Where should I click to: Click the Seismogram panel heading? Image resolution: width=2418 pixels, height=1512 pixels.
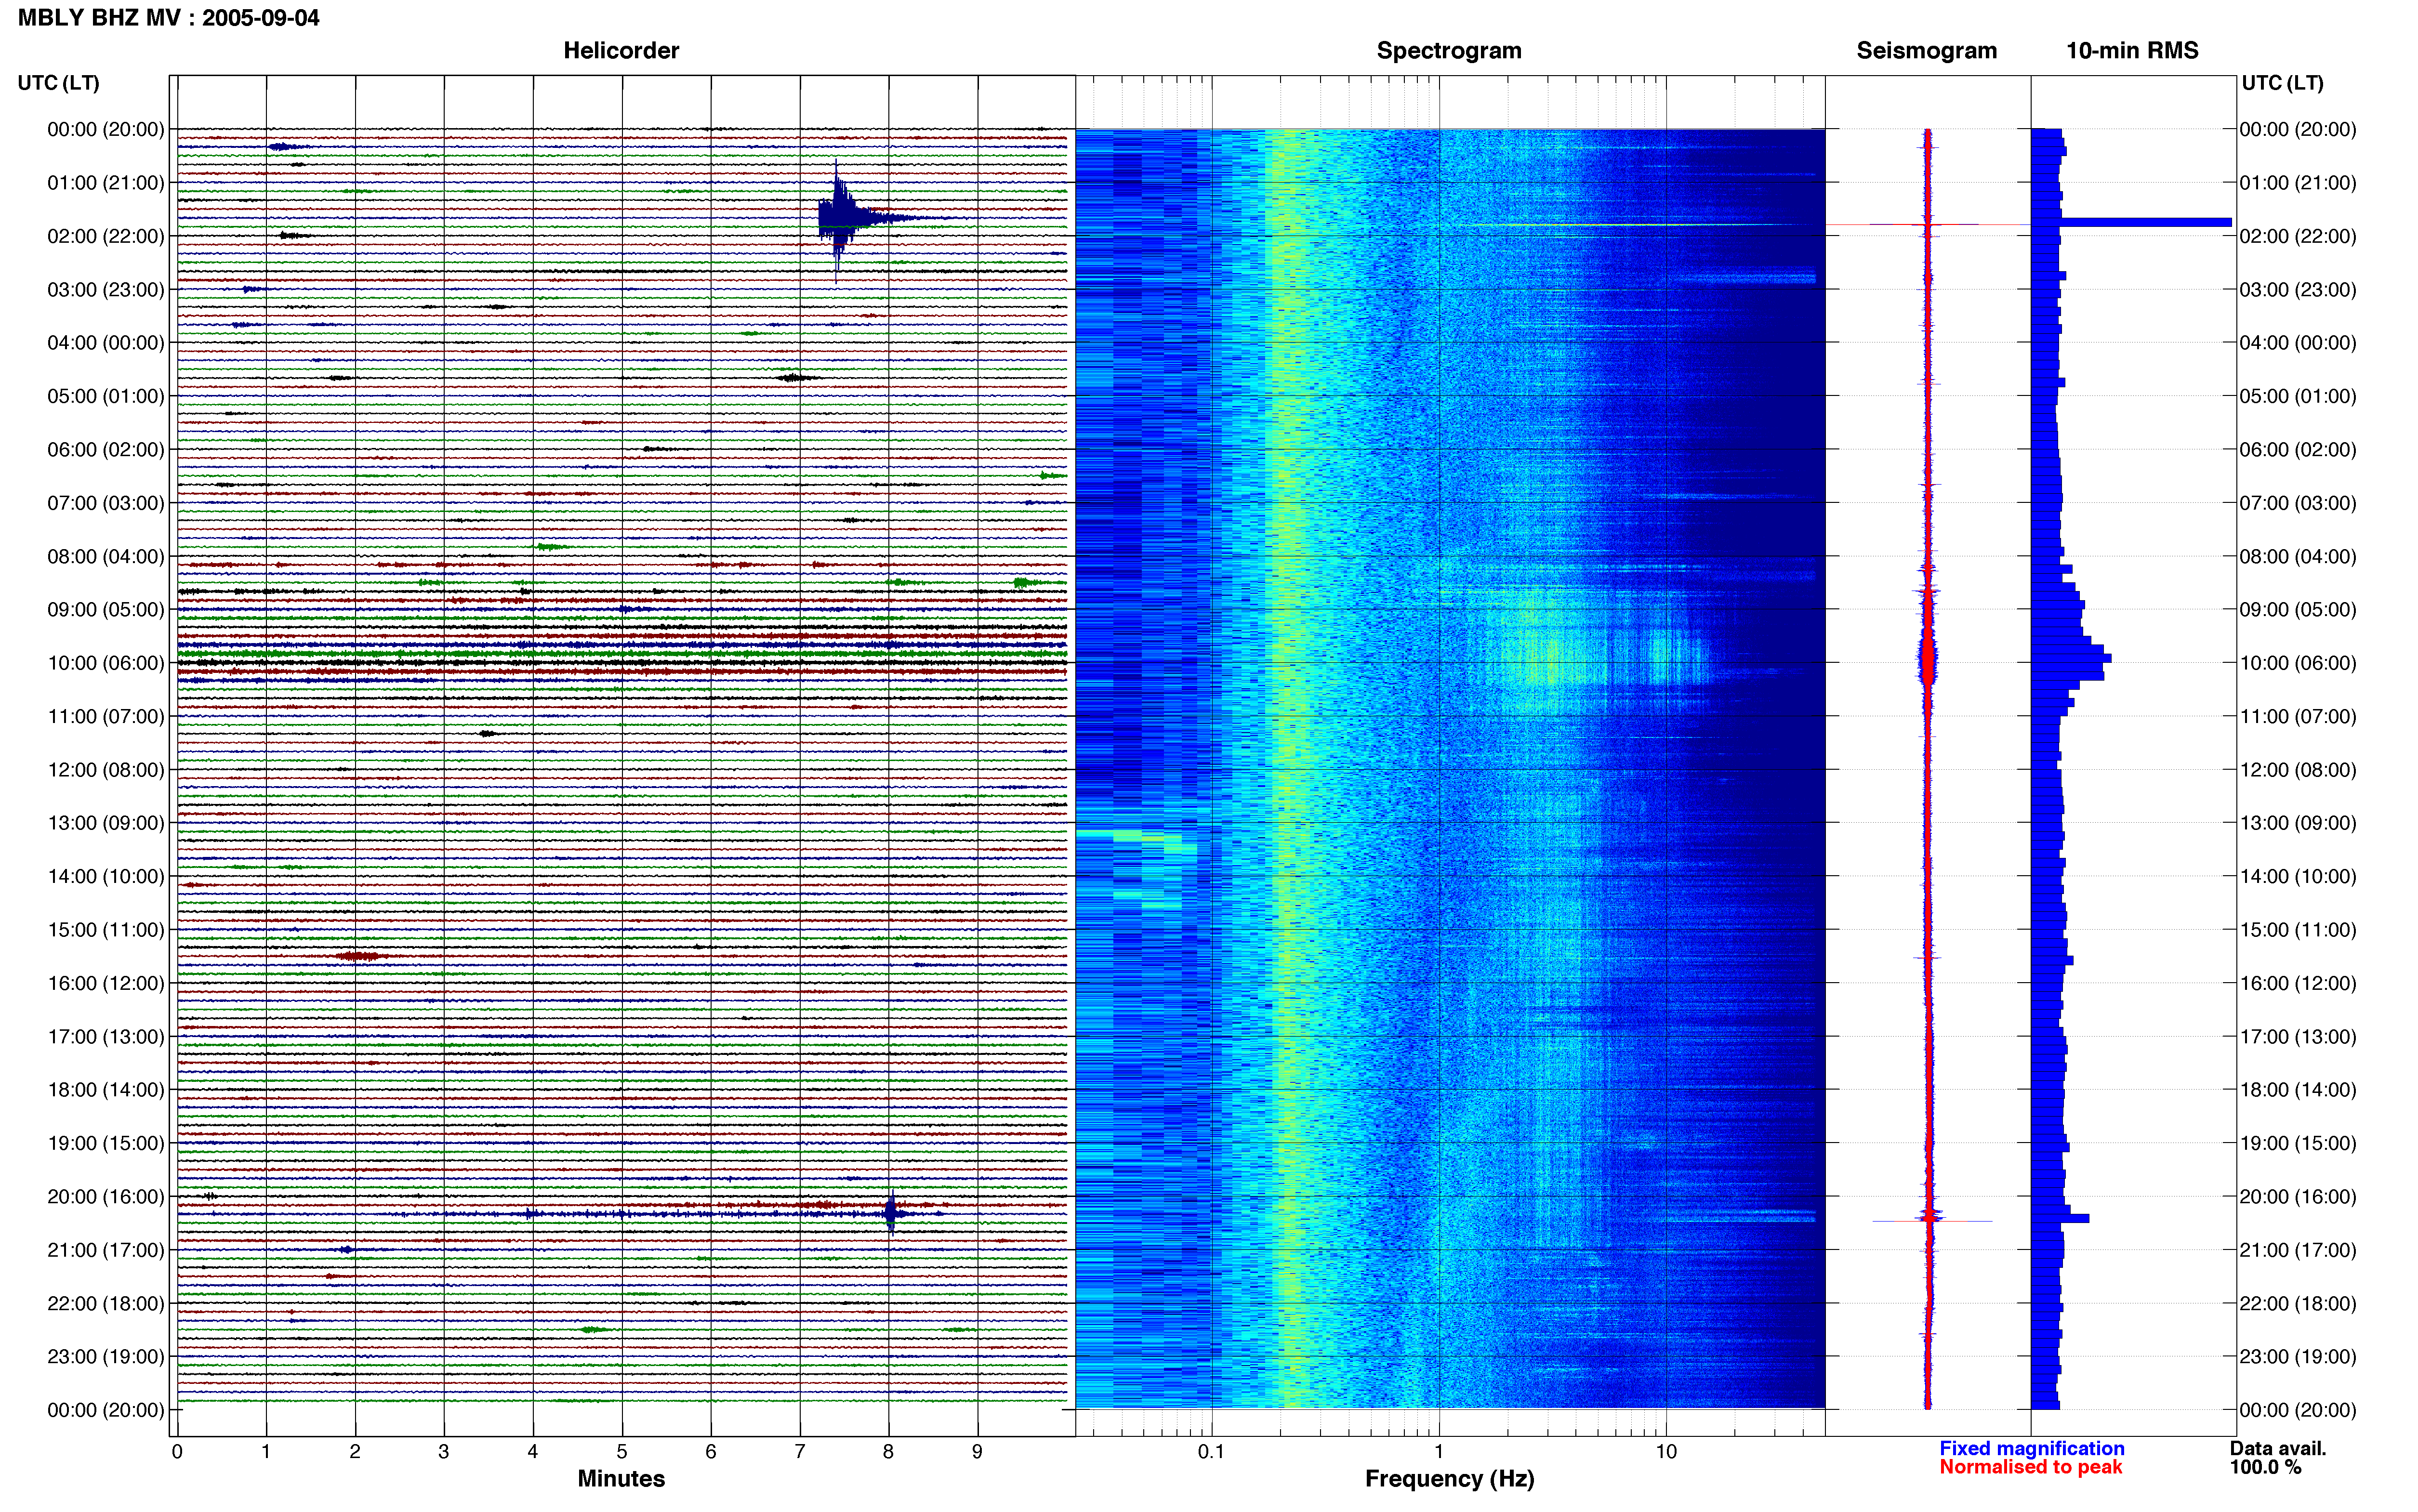[x=1926, y=50]
